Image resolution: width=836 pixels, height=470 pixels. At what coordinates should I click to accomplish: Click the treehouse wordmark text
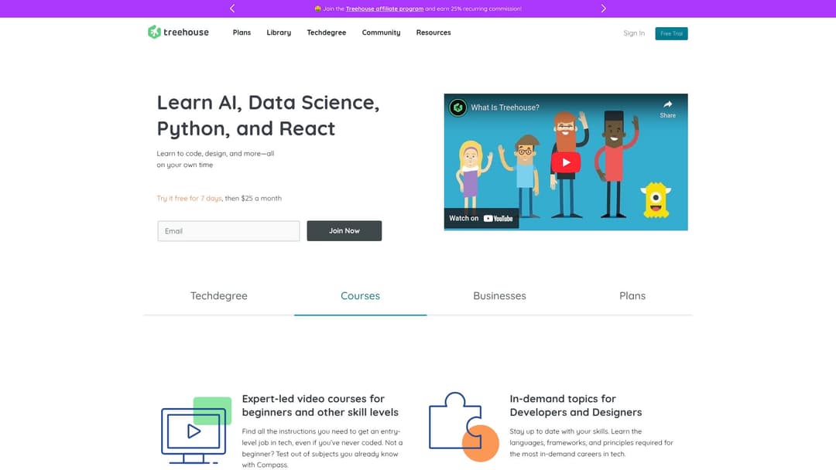coord(186,32)
